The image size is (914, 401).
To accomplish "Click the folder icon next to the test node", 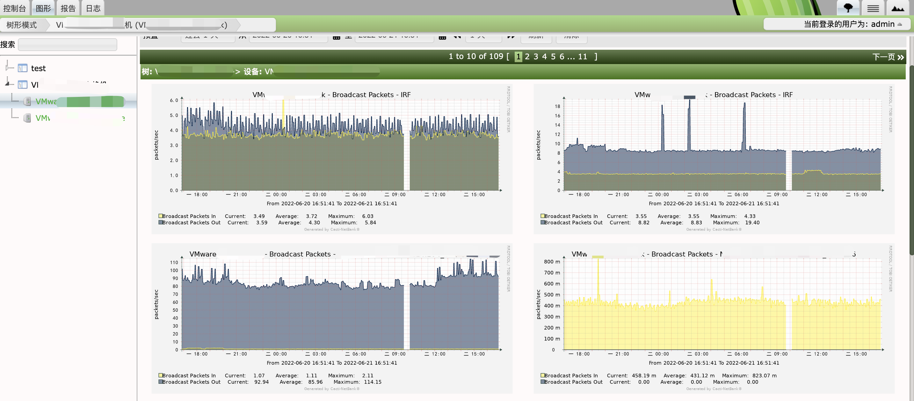I will [23, 68].
